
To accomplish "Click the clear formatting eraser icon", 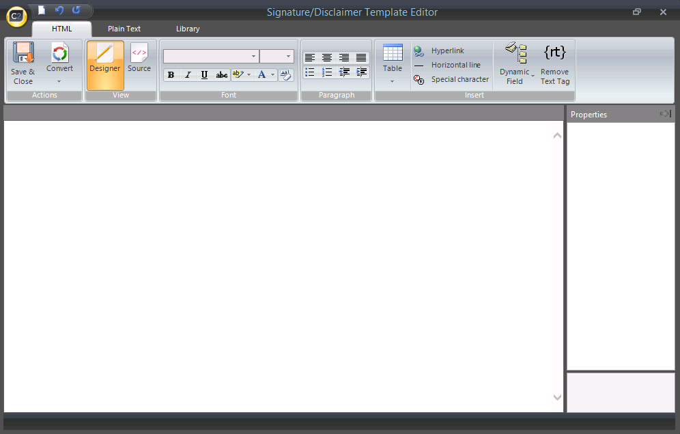I will coord(285,75).
